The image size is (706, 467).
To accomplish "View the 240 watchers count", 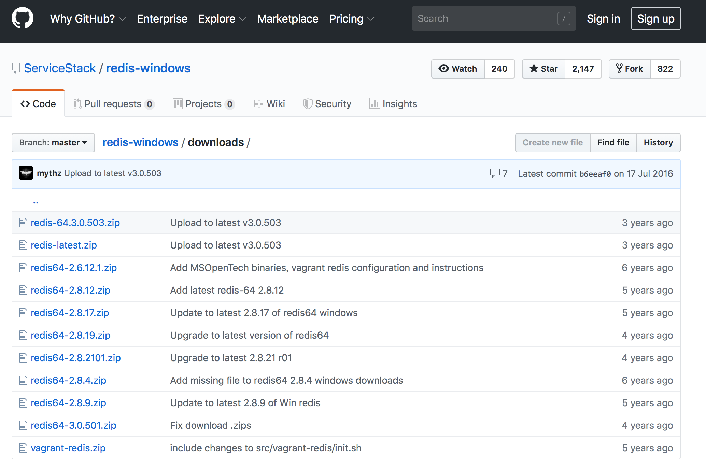I will [499, 69].
